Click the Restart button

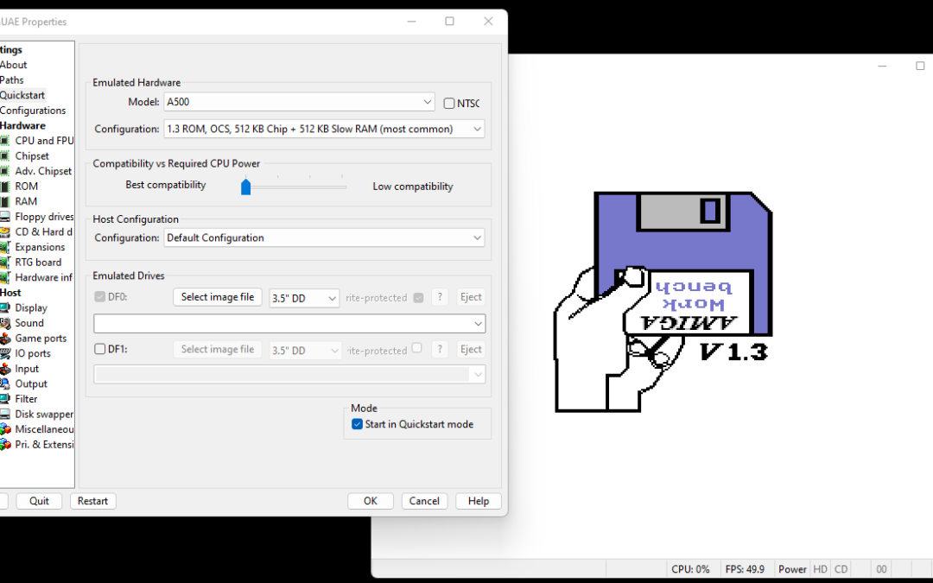click(92, 501)
